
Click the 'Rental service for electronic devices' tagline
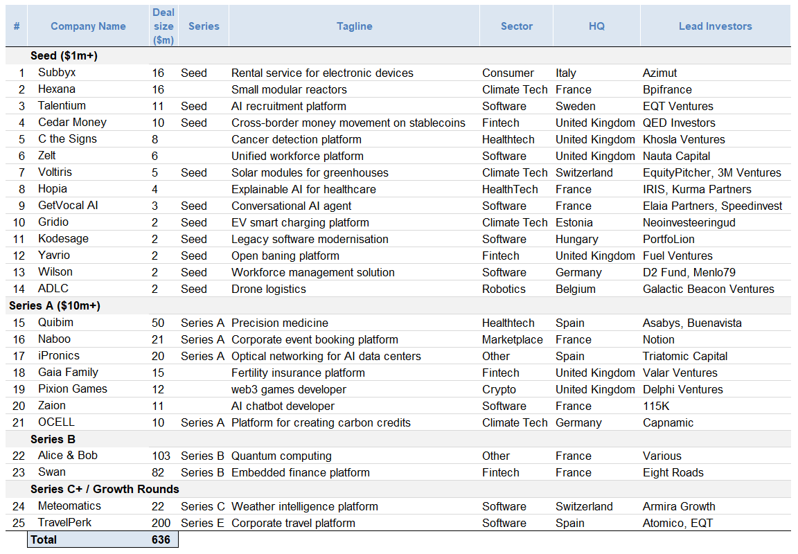[322, 73]
